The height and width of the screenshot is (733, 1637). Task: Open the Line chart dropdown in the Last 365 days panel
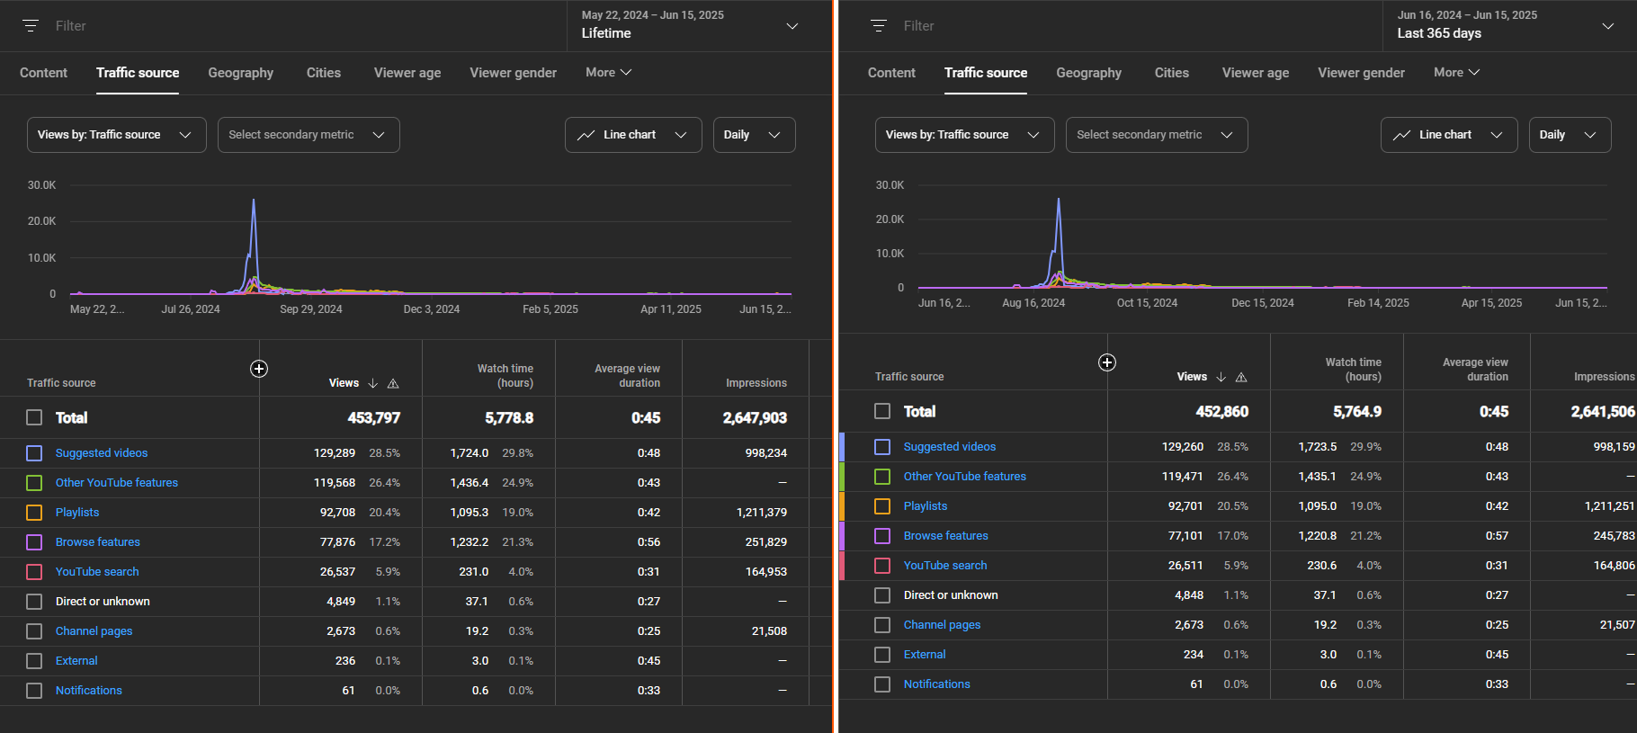coord(1448,135)
